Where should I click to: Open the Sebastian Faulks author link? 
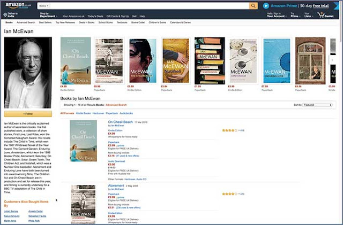tap(37, 216)
